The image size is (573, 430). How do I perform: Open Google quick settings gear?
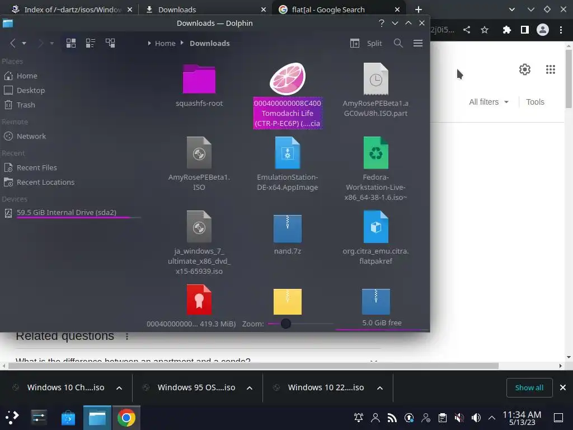pyautogui.click(x=525, y=69)
